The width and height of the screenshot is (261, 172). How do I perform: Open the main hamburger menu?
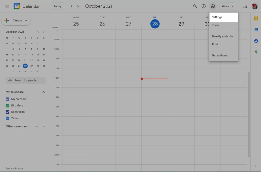(7, 6)
